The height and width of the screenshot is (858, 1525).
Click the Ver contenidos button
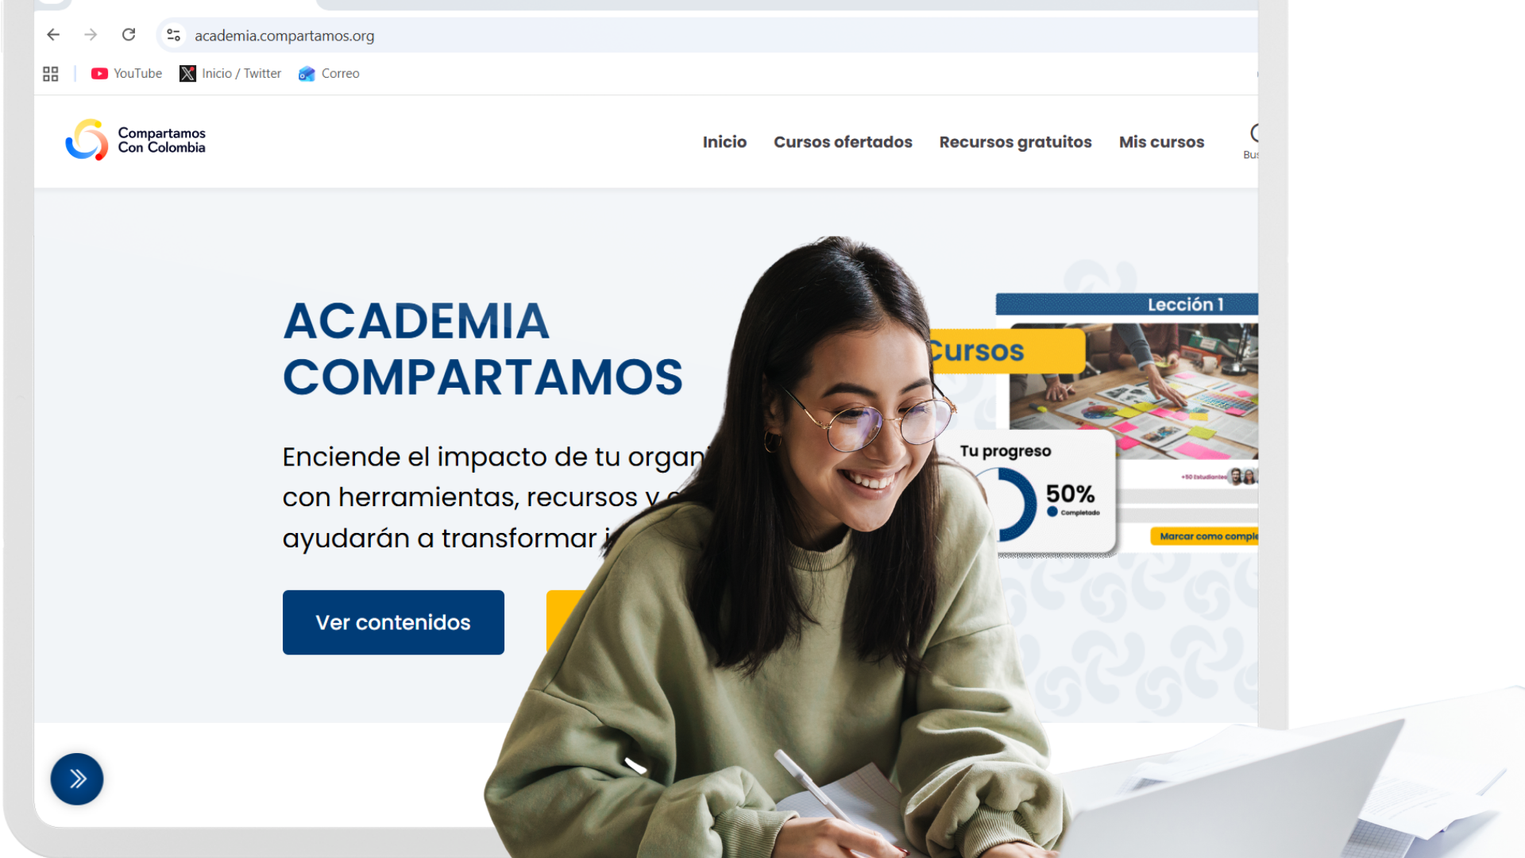coord(393,622)
